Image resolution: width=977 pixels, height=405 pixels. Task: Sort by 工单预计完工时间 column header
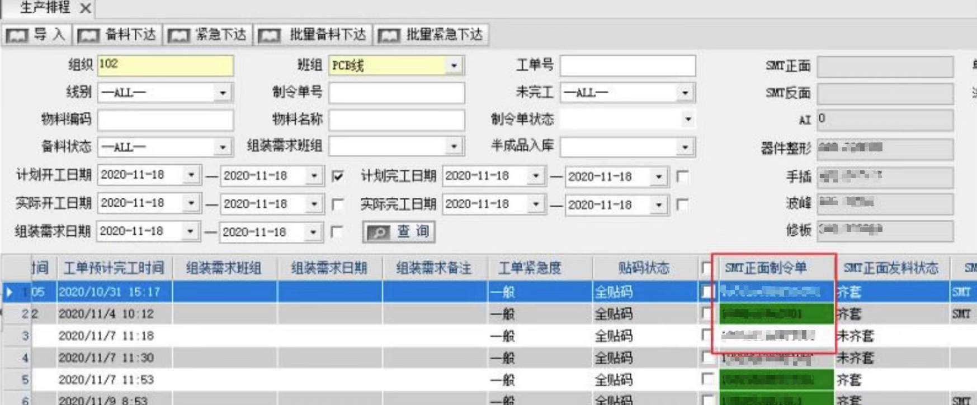pyautogui.click(x=114, y=268)
